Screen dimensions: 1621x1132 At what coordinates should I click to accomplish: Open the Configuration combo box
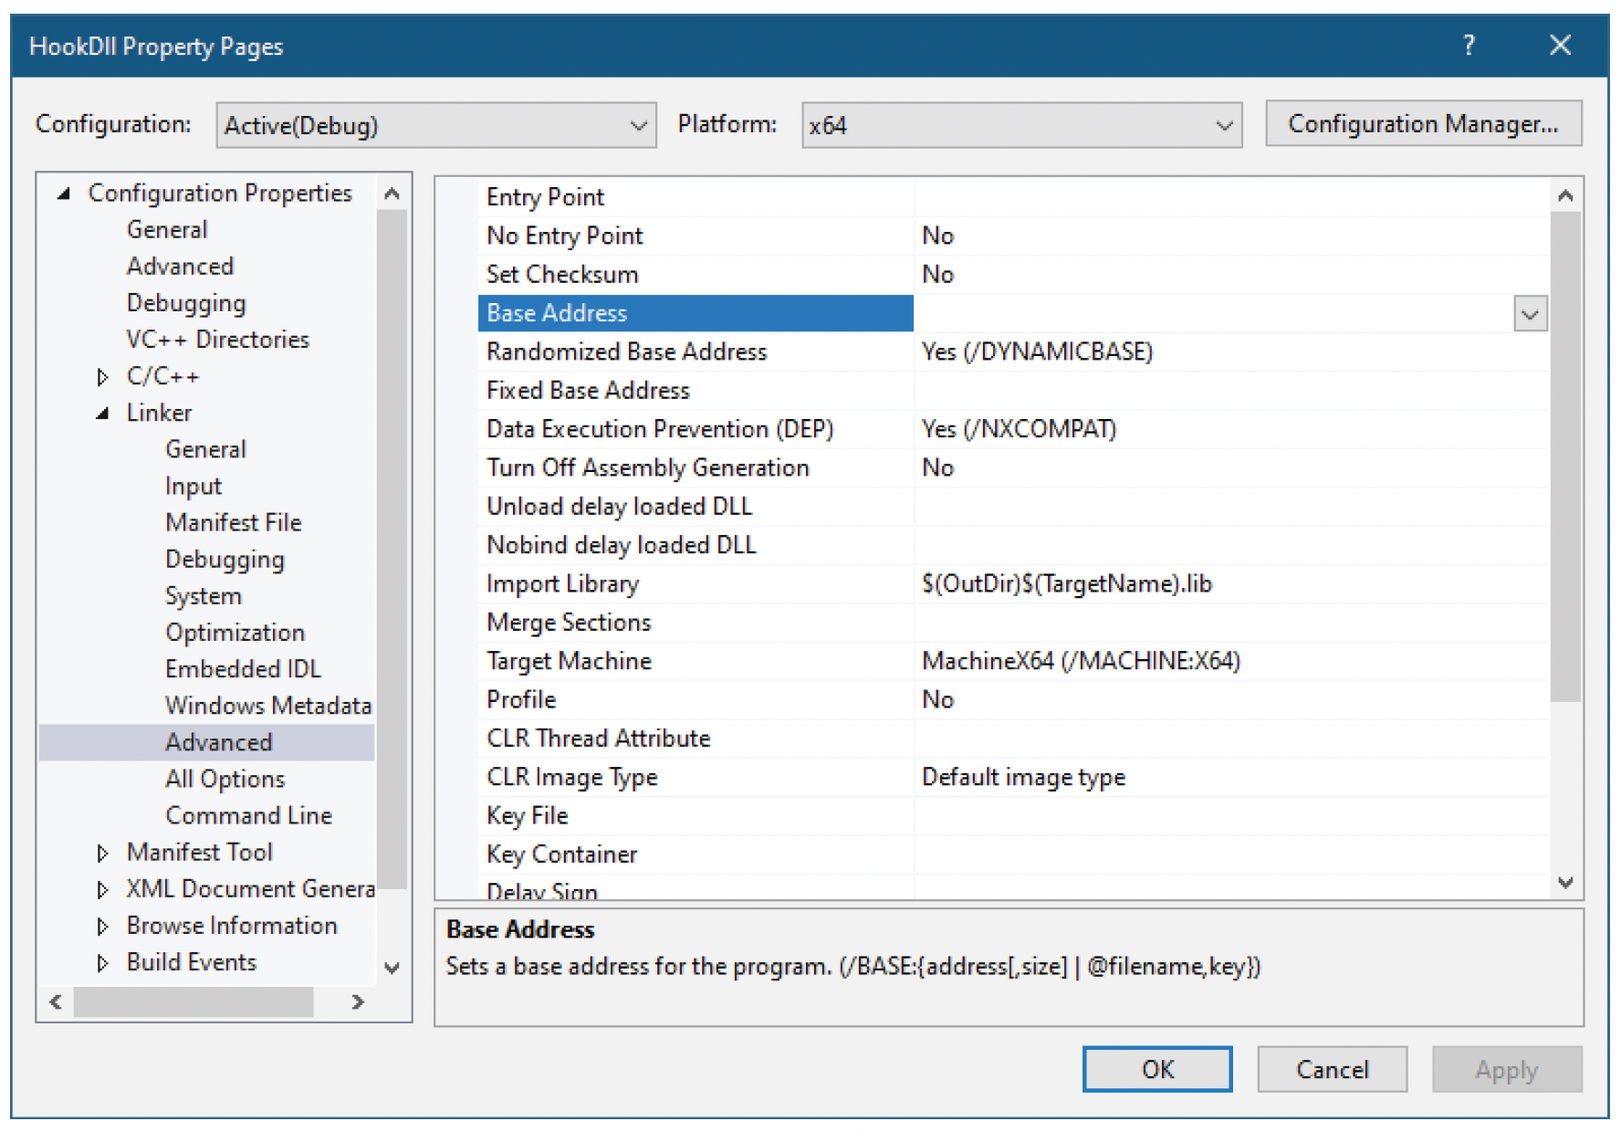pyautogui.click(x=436, y=125)
